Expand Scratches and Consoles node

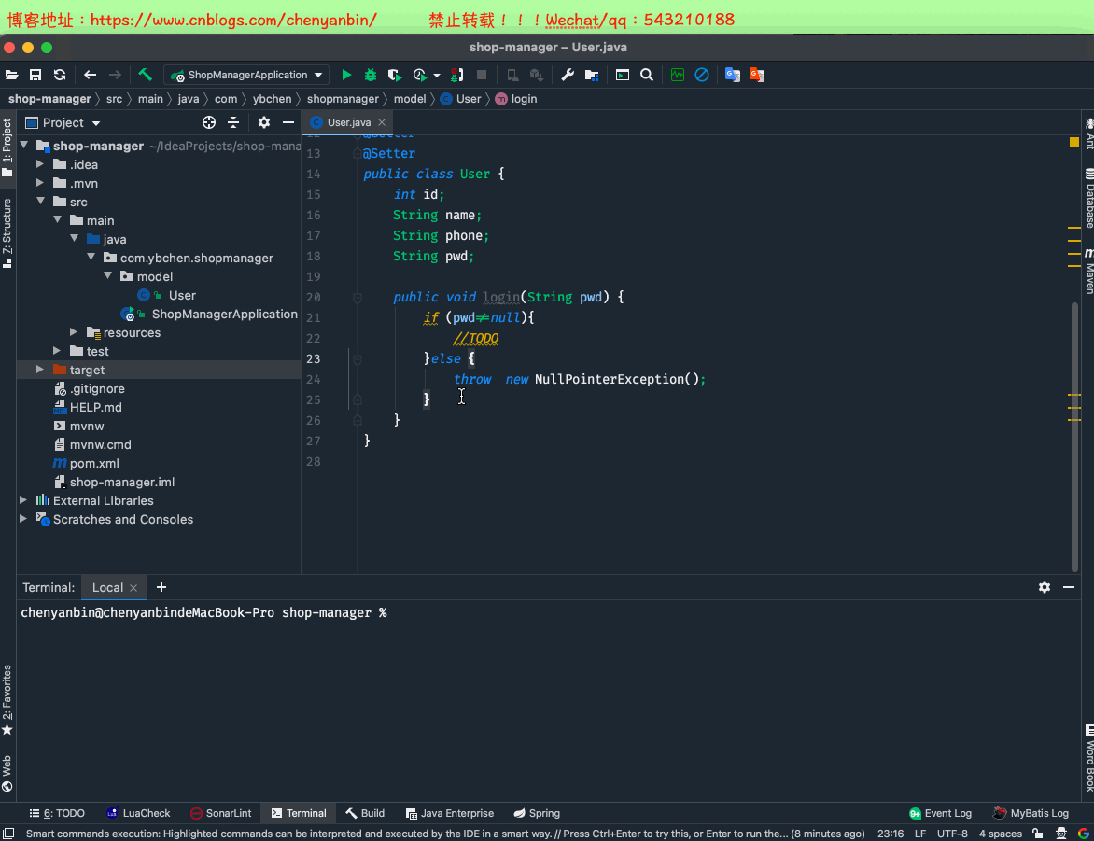click(x=23, y=519)
